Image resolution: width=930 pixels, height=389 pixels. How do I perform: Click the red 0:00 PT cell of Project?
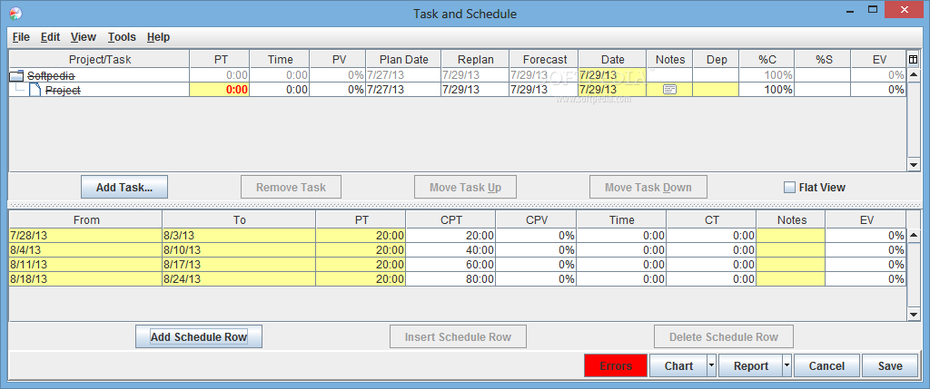[220, 90]
